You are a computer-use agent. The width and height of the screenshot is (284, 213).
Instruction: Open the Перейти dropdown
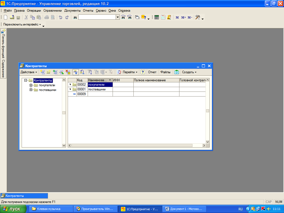pos(130,72)
